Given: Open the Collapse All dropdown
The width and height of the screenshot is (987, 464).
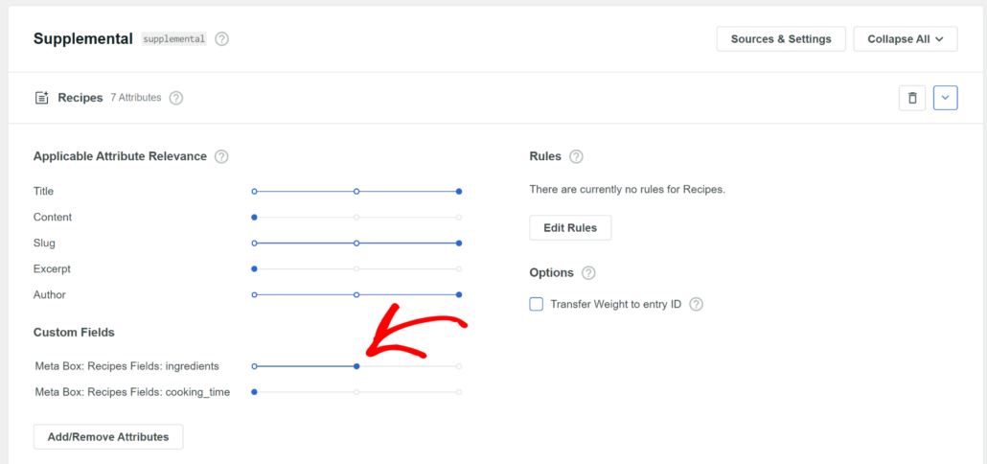Looking at the screenshot, I should tap(906, 39).
